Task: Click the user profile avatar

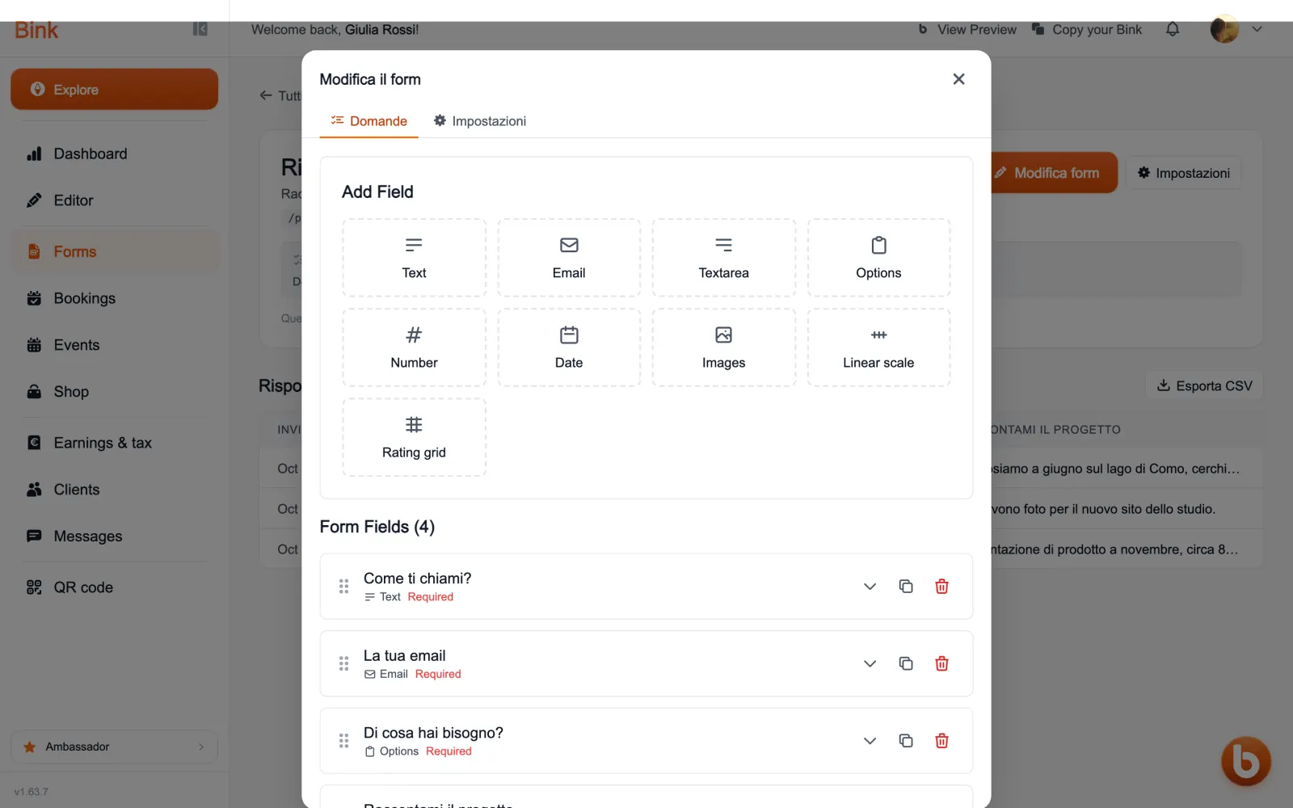Action: tap(1224, 29)
